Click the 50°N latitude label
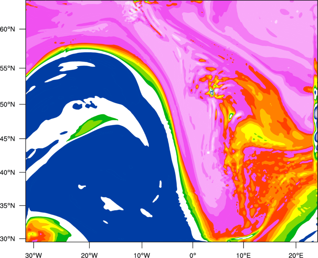 (8, 104)
